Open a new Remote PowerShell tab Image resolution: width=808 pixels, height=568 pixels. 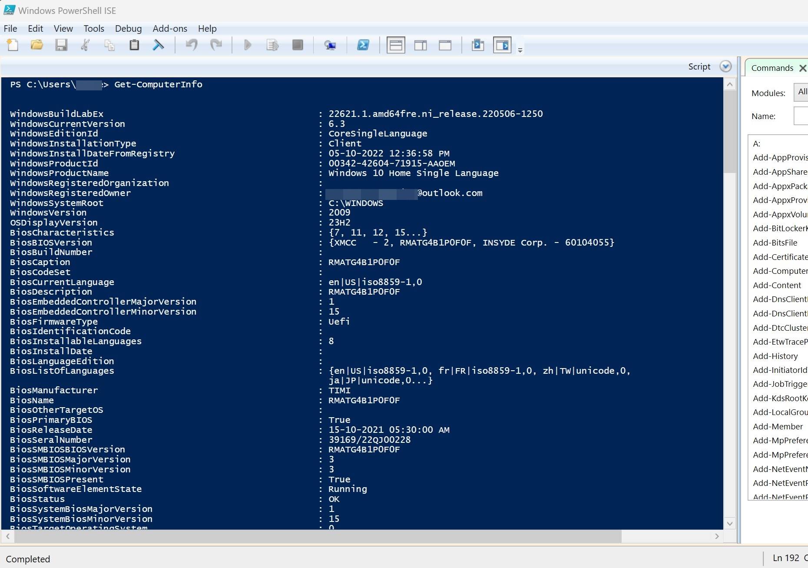pos(331,45)
